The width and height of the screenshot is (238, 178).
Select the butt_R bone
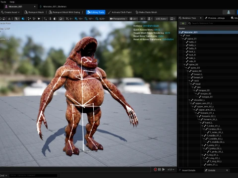point(192,55)
